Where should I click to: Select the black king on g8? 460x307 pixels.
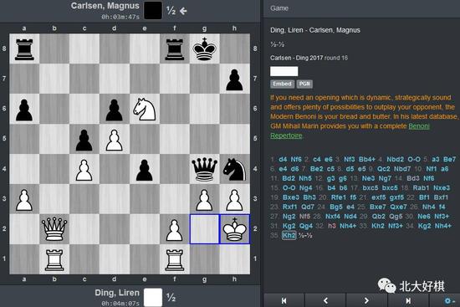pyautogui.click(x=204, y=49)
